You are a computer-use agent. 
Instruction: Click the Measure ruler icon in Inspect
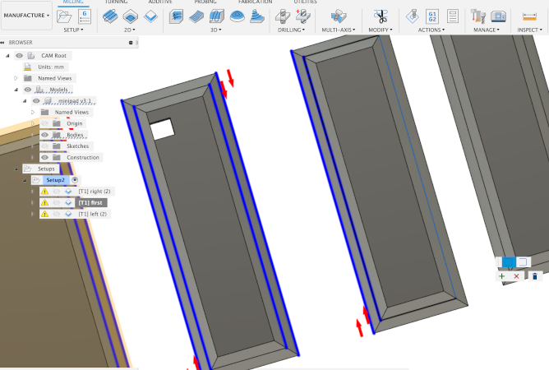(530, 16)
